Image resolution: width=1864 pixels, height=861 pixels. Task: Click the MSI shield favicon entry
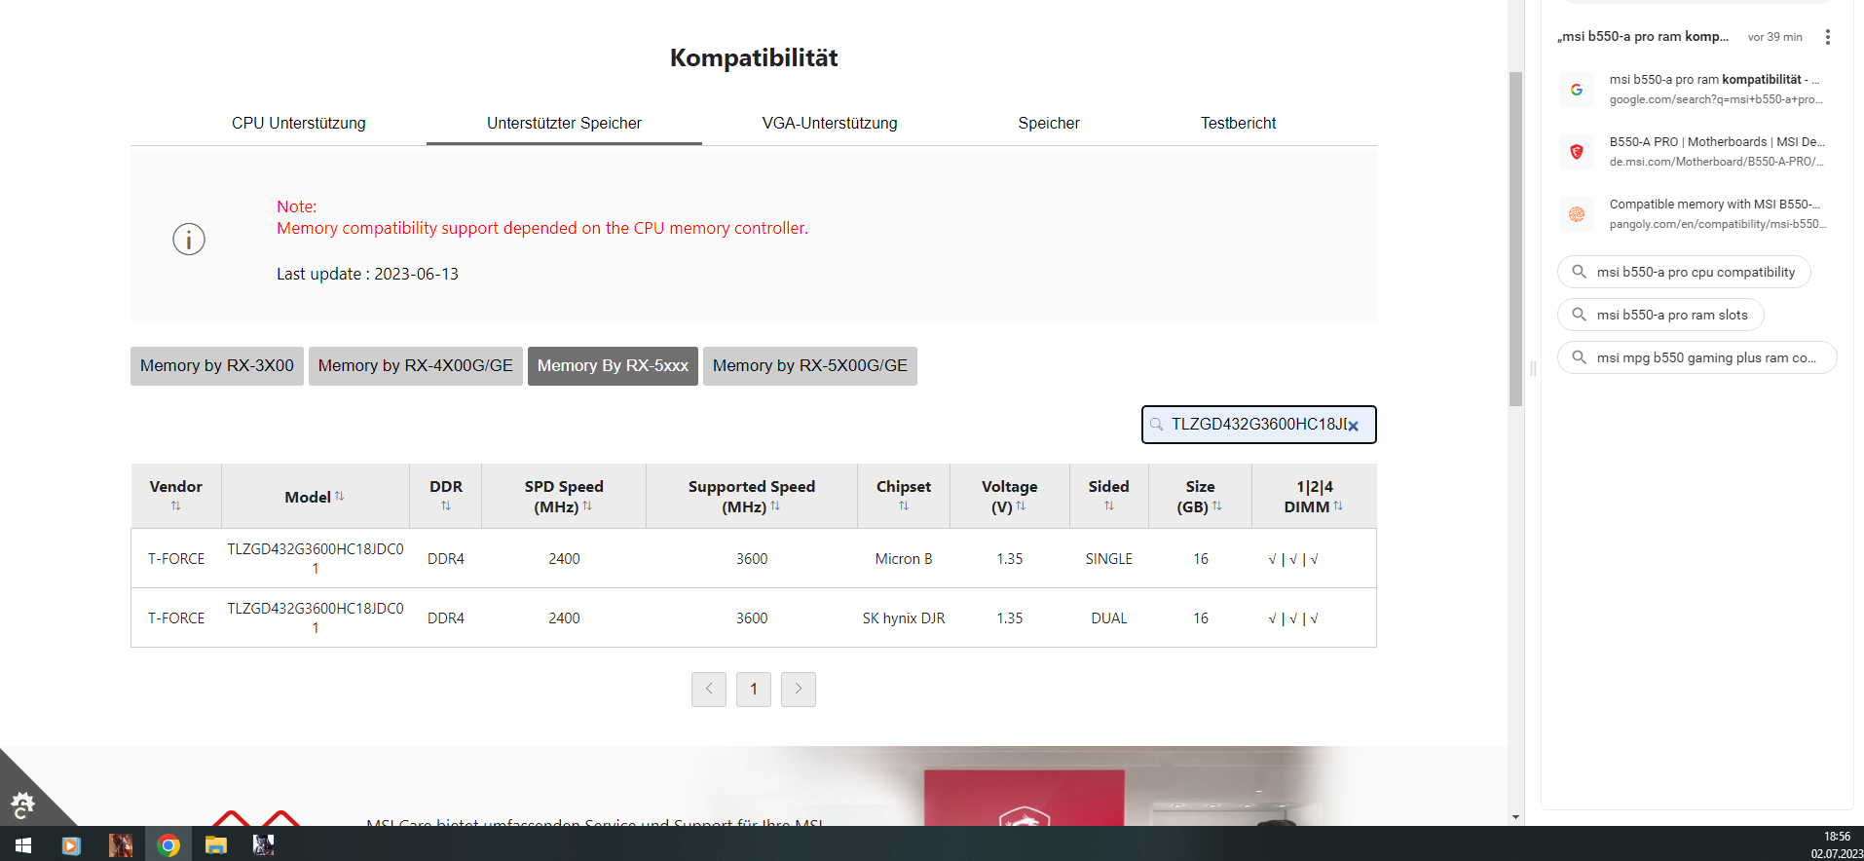tap(1577, 152)
